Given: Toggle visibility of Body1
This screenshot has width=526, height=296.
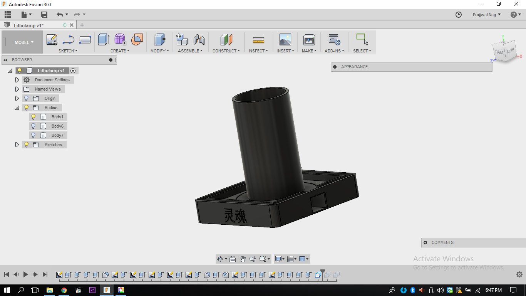Looking at the screenshot, I should pyautogui.click(x=33, y=116).
